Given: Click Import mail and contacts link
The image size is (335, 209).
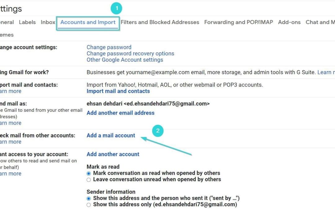Looking at the screenshot, I should point(118,91).
